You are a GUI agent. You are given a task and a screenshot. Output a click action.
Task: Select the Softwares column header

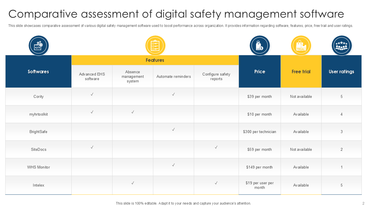coord(38,72)
